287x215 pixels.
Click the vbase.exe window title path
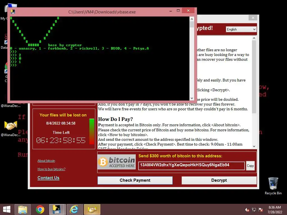[102, 12]
